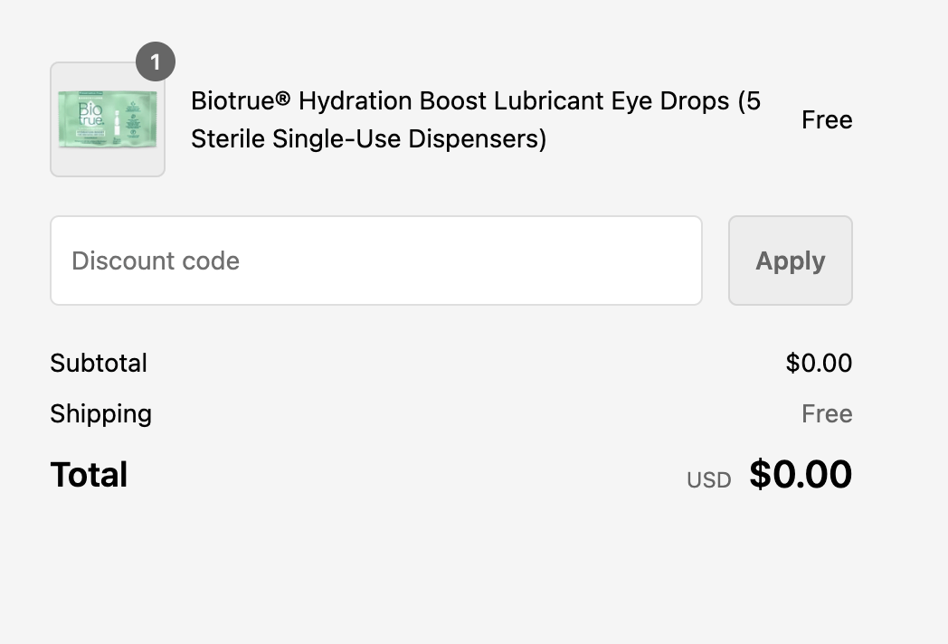Click the quantity badge showing 1
The image size is (948, 644).
pyautogui.click(x=156, y=62)
